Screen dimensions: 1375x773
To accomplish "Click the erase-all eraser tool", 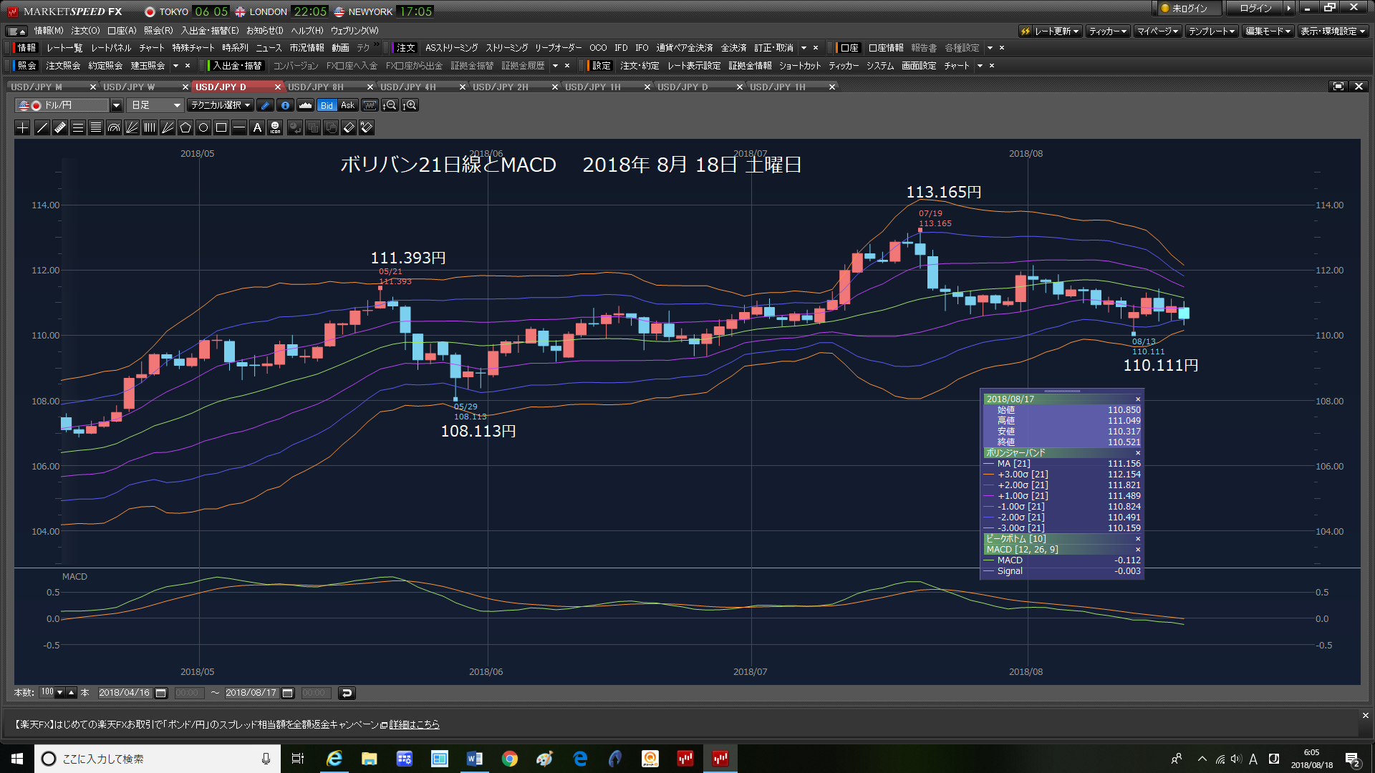I will pos(367,128).
